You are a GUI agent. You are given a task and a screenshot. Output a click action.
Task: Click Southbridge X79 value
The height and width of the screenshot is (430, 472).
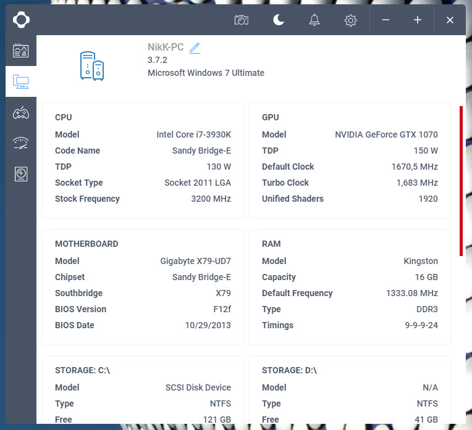point(223,293)
